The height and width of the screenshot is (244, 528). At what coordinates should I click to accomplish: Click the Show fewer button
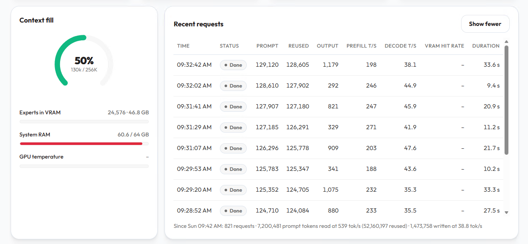pos(485,24)
